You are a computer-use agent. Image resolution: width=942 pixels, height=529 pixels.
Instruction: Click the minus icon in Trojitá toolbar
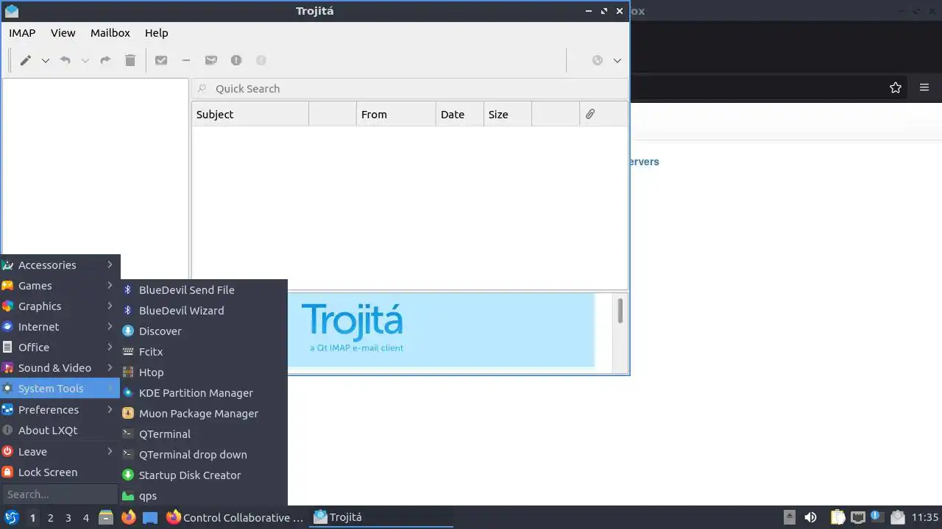tap(186, 60)
